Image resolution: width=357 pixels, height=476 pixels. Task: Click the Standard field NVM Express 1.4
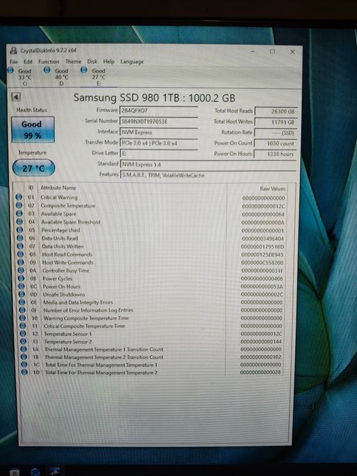[208, 165]
